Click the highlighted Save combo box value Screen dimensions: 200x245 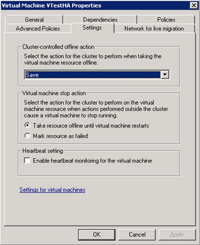[x=92, y=75]
